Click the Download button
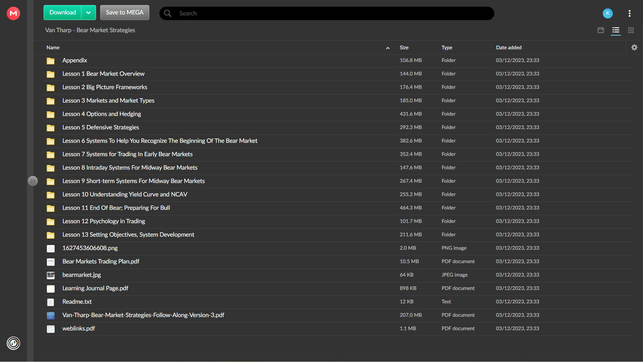Image resolution: width=643 pixels, height=362 pixels. (63, 13)
